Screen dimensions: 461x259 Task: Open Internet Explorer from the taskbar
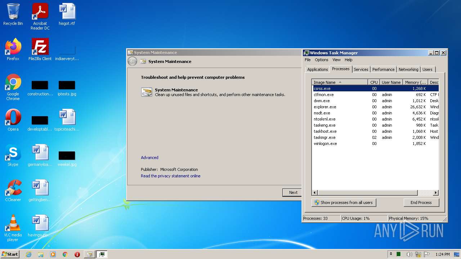[x=28, y=254]
